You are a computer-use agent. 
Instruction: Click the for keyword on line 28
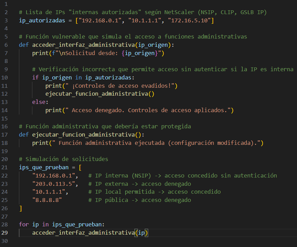pyautogui.click(x=24, y=224)
